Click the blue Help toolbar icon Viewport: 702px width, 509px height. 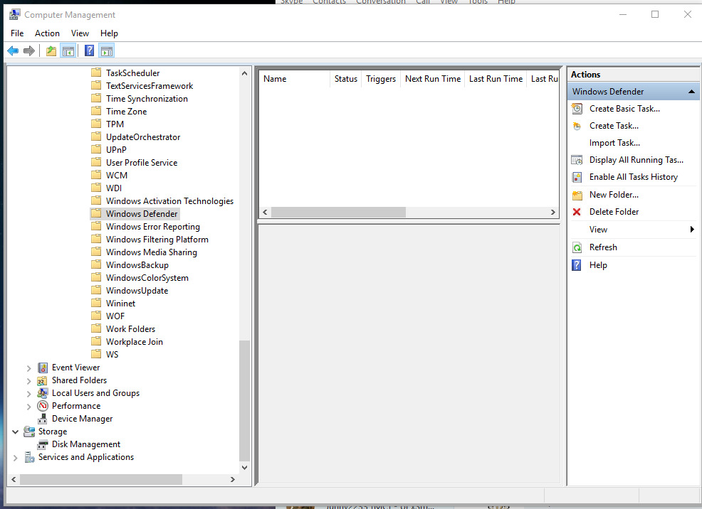(x=90, y=50)
